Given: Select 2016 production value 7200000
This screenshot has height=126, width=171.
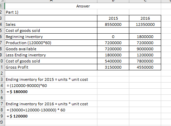Looking at the screenshot, I should 145,43.
